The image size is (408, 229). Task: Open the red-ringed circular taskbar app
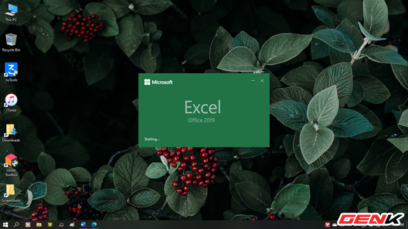pyautogui.click(x=61, y=225)
